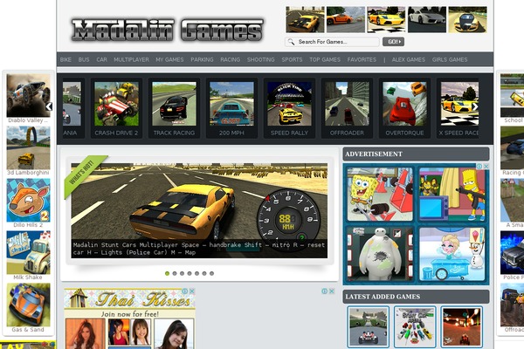Select the fourth slider dot
This screenshot has width=524, height=349.
(190, 273)
